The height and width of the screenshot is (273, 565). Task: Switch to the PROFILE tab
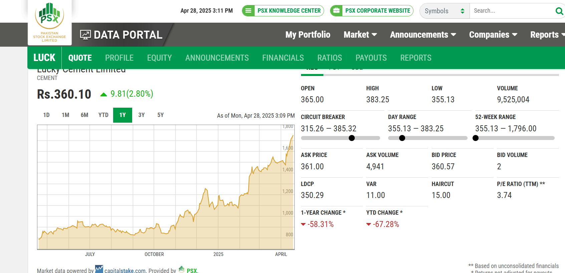coord(119,58)
